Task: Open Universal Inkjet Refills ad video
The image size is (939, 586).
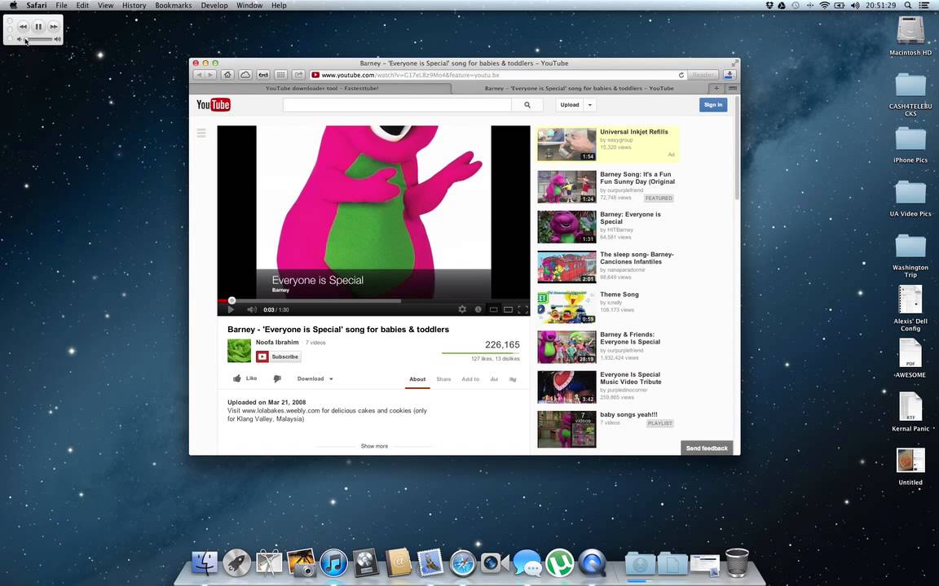Action: 566,144
